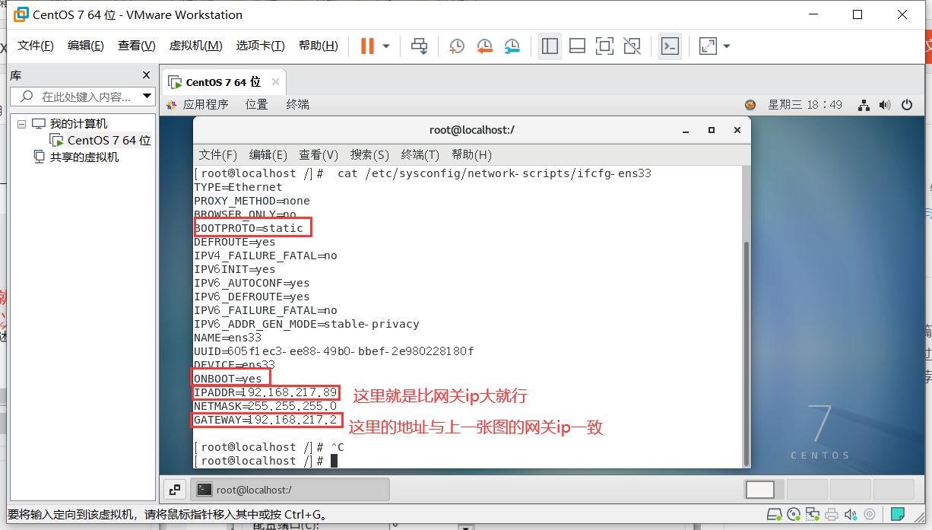The height and width of the screenshot is (530, 932).
Task: Click the hard disk status icon
Action: tap(775, 514)
